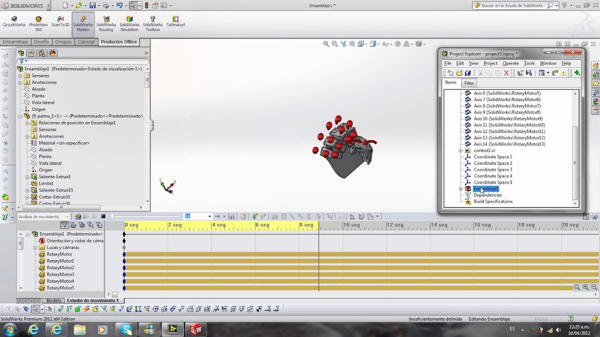The height and width of the screenshot is (337, 600).
Task: Open the PropertyManager tab icon
Action: [31, 53]
